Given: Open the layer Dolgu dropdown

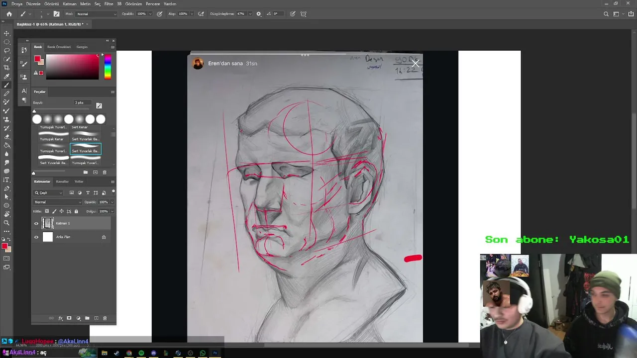Looking at the screenshot, I should tap(112, 211).
